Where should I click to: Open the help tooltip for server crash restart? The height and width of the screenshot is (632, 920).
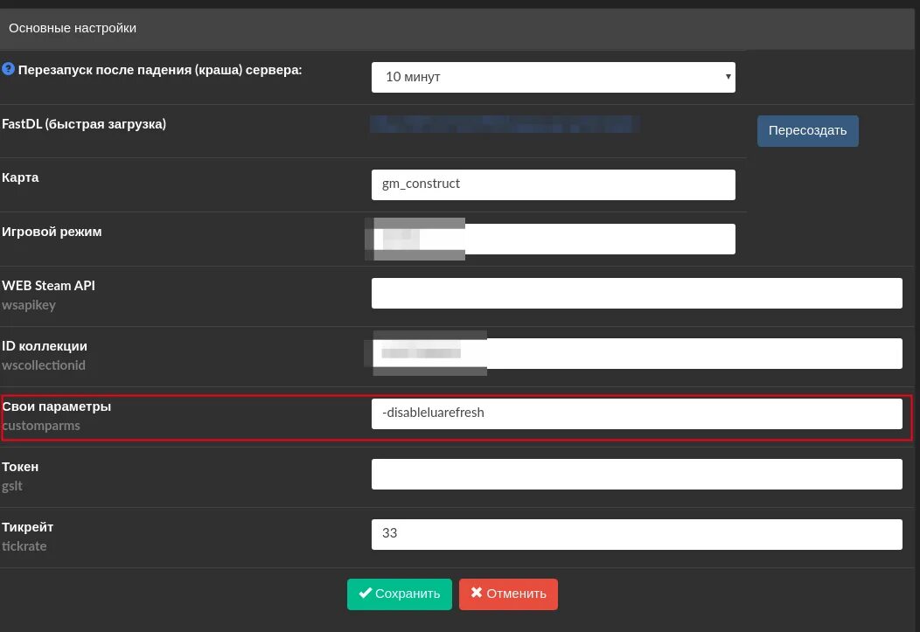[9, 70]
